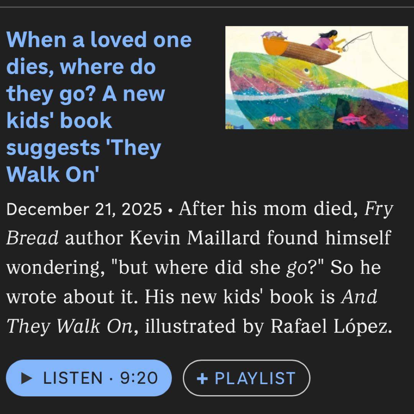Image resolution: width=414 pixels, height=414 pixels.
Task: Add story using the Playlist button
Action: [x=246, y=378]
